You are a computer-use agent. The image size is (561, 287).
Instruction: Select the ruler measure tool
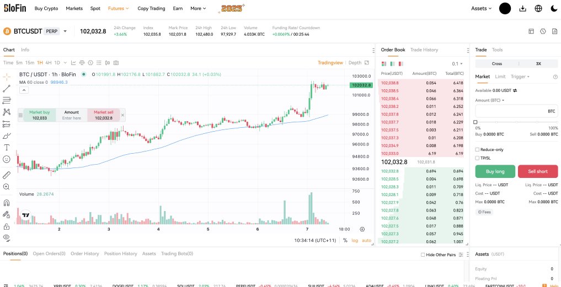click(6, 175)
